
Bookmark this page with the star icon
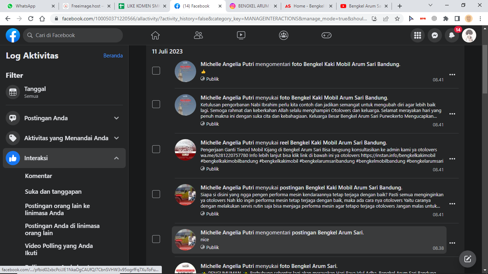pyautogui.click(x=397, y=19)
